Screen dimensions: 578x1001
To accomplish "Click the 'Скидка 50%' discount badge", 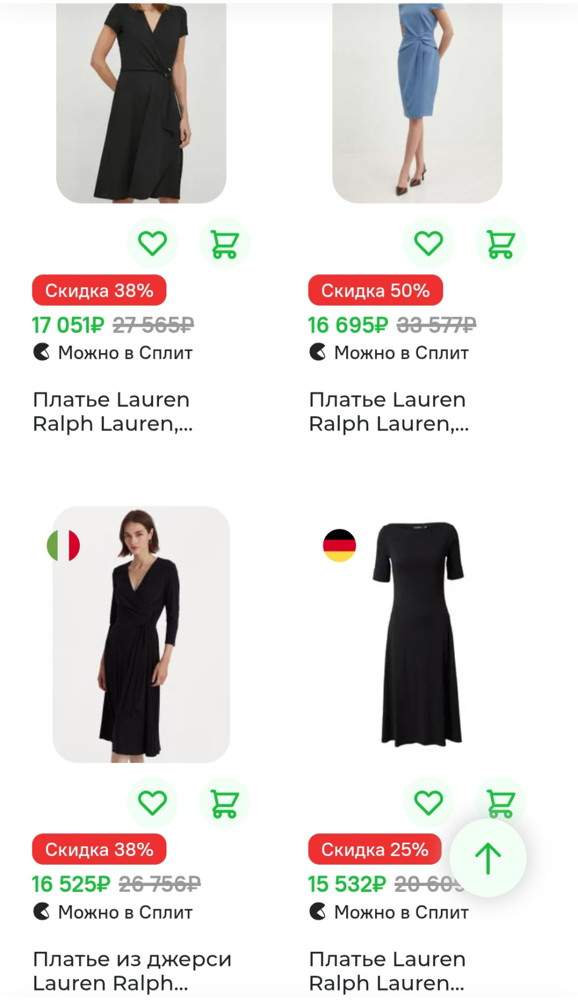I will pyautogui.click(x=375, y=290).
